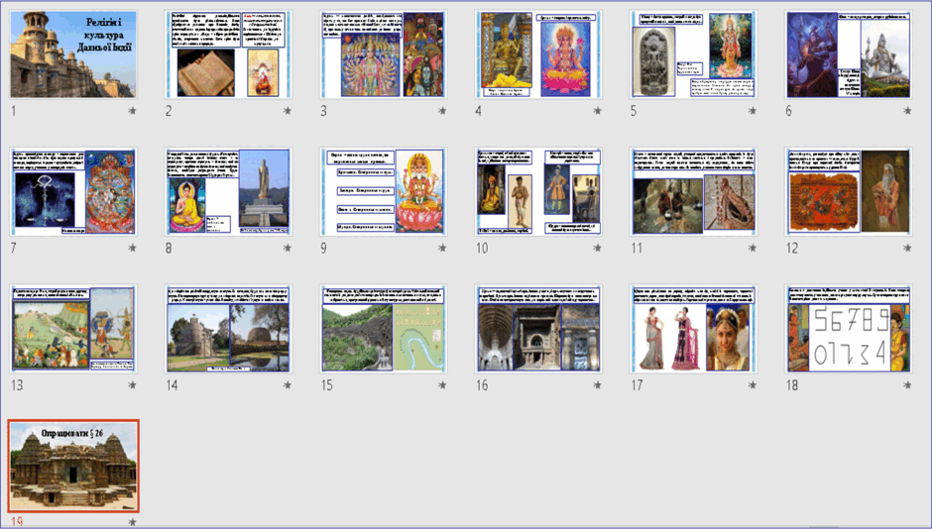
Task: Click animation star icon under slide 19
Action: 132,522
